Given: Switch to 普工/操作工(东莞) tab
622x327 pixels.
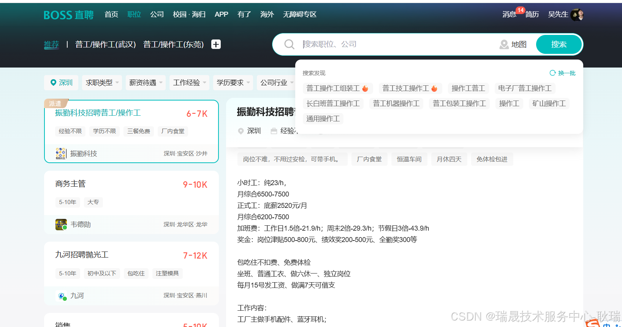Looking at the screenshot, I should (174, 44).
